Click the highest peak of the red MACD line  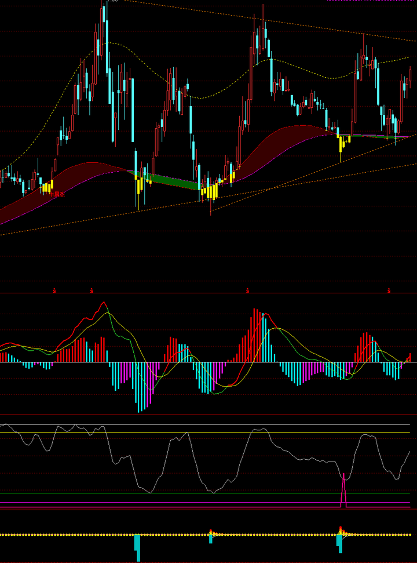[104, 303]
